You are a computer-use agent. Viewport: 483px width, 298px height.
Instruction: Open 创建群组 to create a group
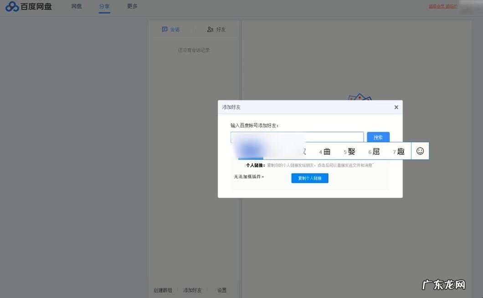(x=163, y=290)
